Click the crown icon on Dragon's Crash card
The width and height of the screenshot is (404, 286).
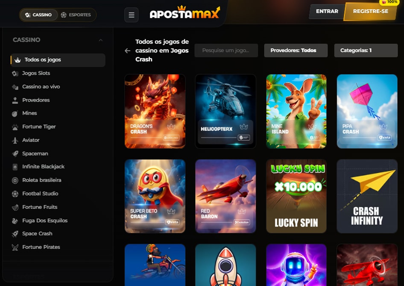point(171,127)
